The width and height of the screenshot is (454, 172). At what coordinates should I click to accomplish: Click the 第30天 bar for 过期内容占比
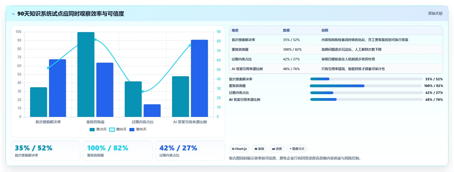[133, 99]
